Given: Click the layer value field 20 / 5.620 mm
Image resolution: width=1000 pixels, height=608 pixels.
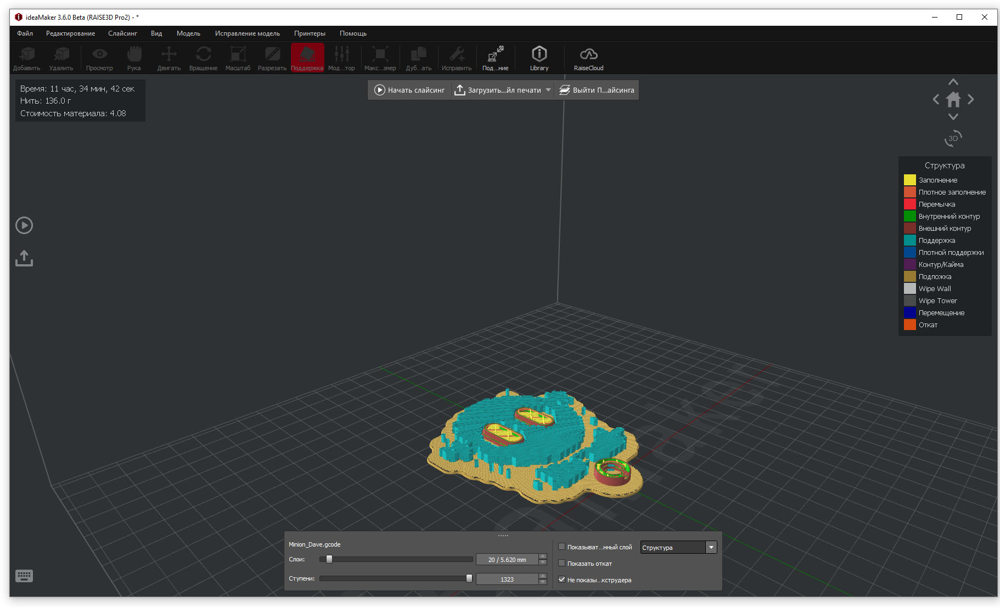Looking at the screenshot, I should 507,560.
